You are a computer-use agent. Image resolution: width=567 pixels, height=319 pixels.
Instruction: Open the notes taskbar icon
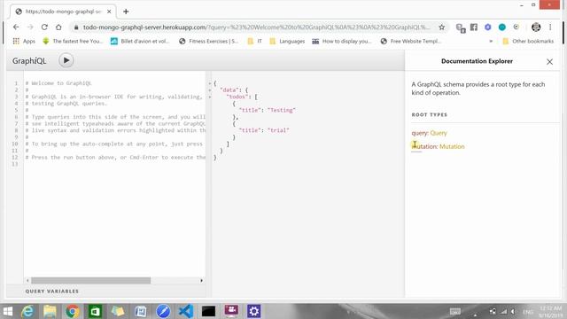click(118, 311)
